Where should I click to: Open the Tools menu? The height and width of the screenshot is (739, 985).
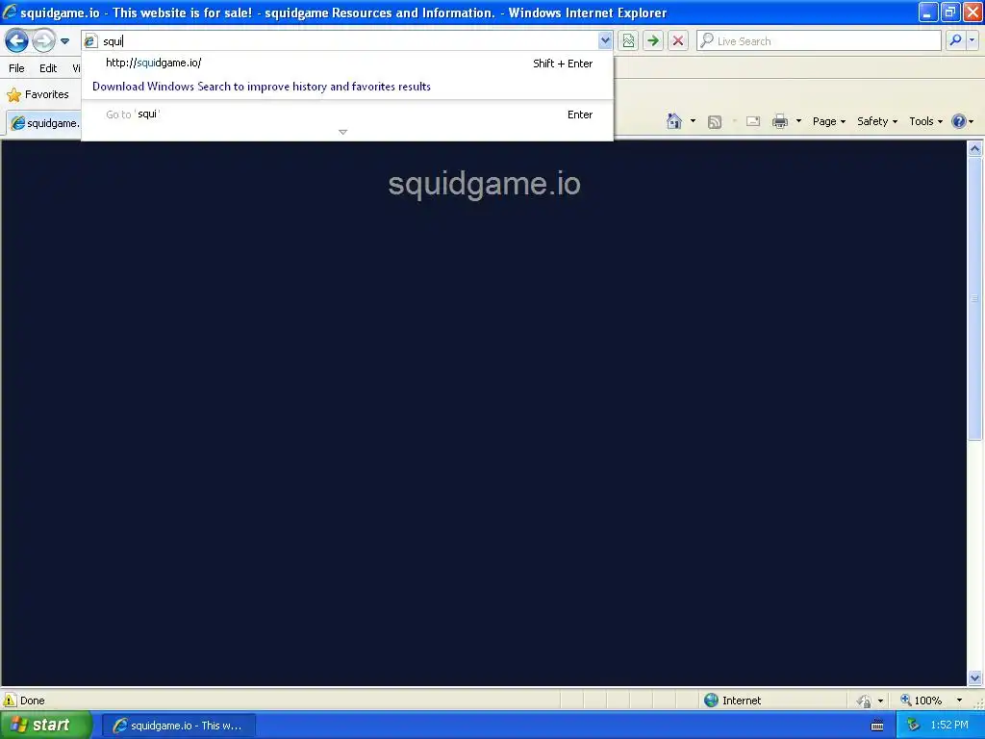[x=925, y=122]
